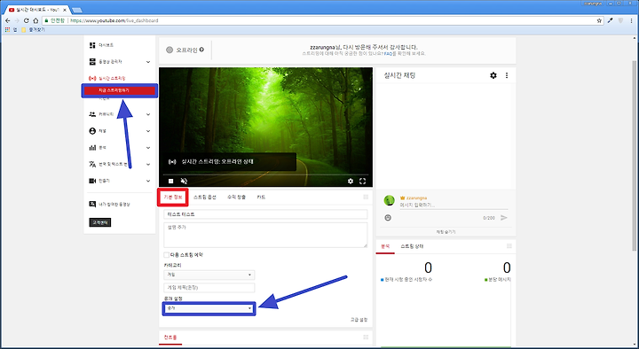Tick the schedule next stream checkbox
Image resolution: width=639 pixels, height=349 pixels.
[x=166, y=255]
